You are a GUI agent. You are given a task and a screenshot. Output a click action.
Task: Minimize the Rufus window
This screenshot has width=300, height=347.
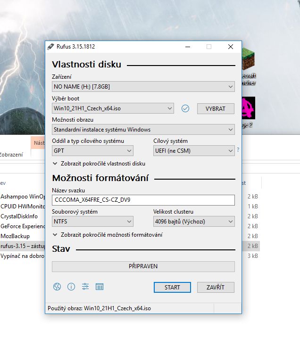(x=188, y=47)
